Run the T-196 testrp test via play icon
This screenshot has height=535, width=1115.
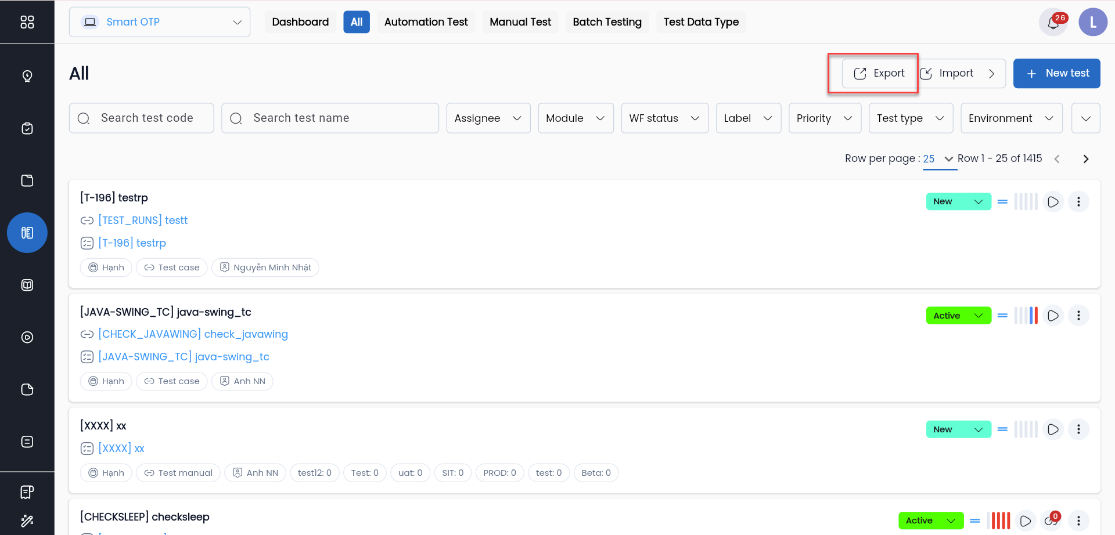click(1053, 202)
